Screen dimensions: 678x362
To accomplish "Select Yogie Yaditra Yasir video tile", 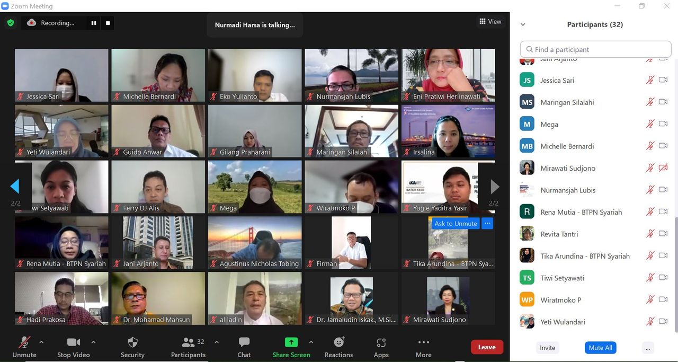I will click(448, 187).
